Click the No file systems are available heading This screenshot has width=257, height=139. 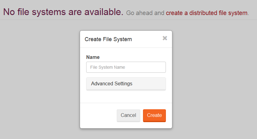point(63,12)
